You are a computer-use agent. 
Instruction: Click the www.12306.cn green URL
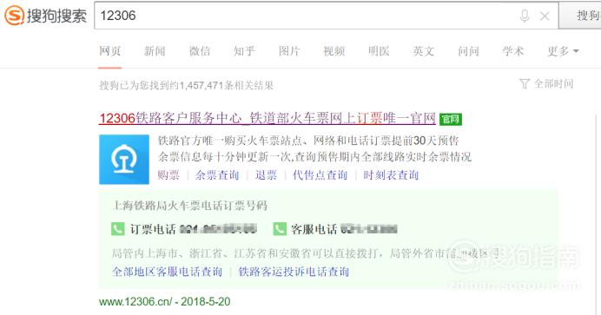coord(135,302)
